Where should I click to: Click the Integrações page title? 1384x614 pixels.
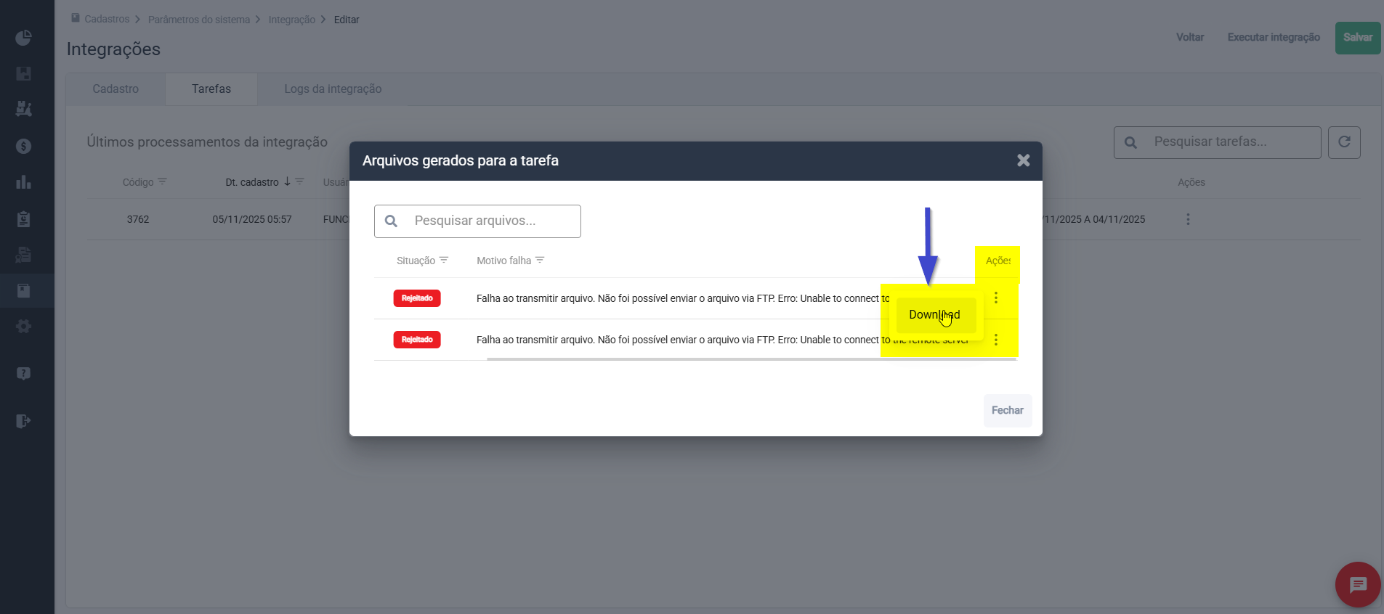point(113,49)
